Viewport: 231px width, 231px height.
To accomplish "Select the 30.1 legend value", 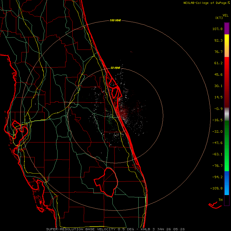I will 218,86.
